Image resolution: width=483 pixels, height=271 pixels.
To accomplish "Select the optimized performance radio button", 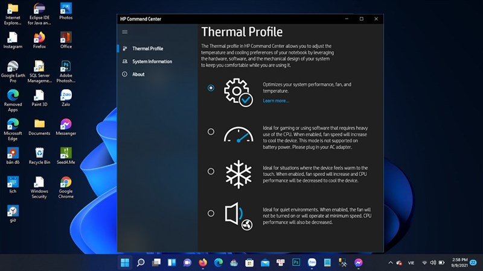I will 211,88.
